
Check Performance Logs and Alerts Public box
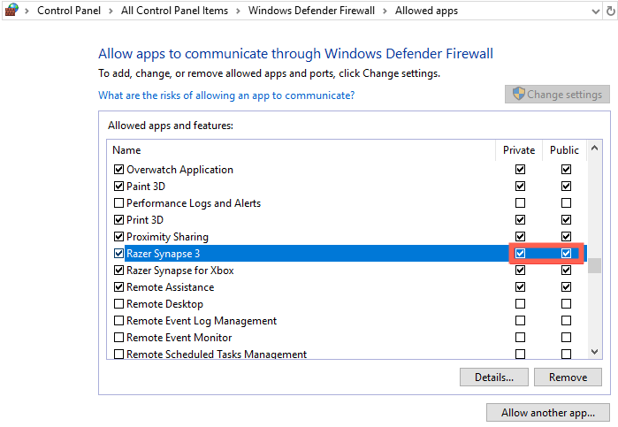tap(567, 202)
